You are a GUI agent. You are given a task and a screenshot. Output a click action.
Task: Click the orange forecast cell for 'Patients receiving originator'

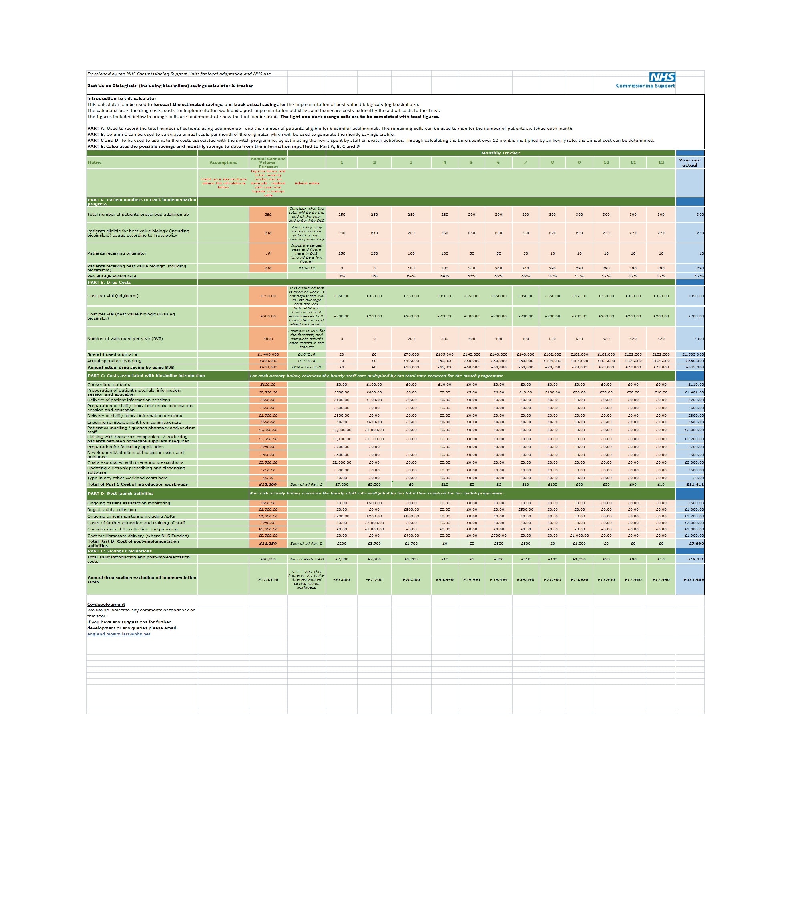click(x=268, y=253)
